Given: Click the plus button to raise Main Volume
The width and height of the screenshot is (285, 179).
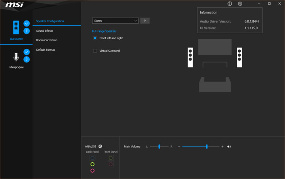Looking at the screenshot, I should point(222,147).
